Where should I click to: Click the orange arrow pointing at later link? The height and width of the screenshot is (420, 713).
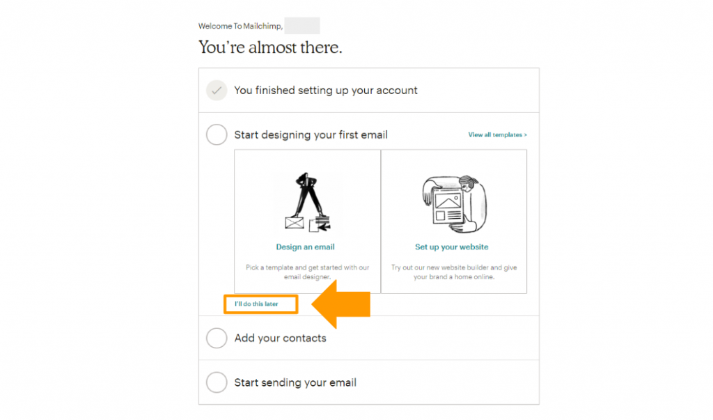click(x=341, y=304)
